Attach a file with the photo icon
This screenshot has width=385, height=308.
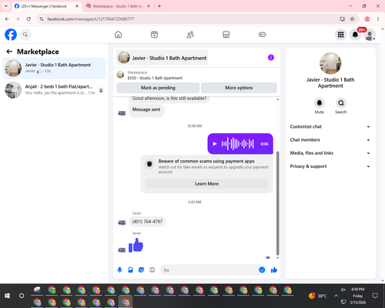pos(130,269)
